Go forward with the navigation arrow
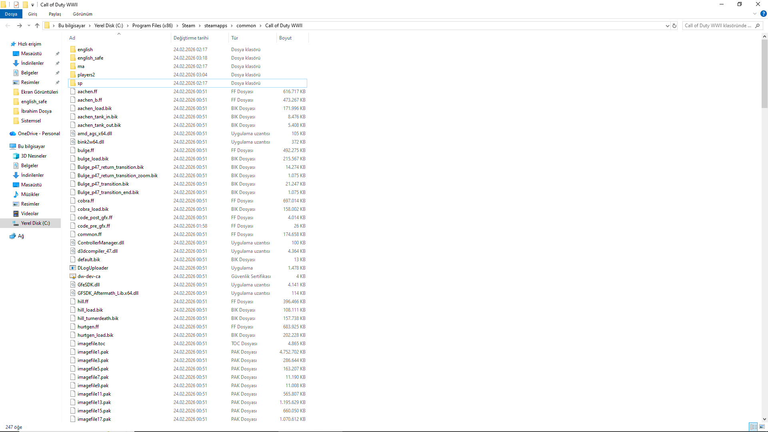 click(19, 26)
